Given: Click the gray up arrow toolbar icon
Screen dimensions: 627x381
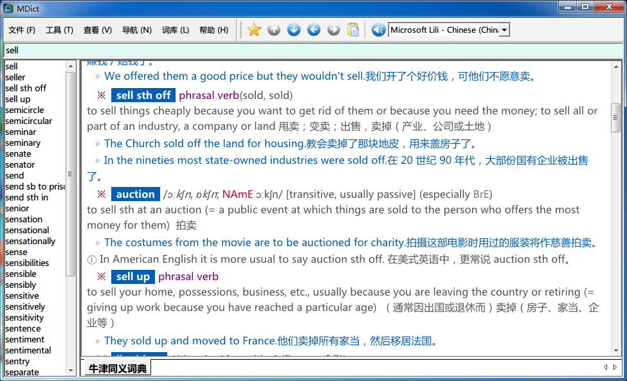Looking at the screenshot, I should (274, 30).
